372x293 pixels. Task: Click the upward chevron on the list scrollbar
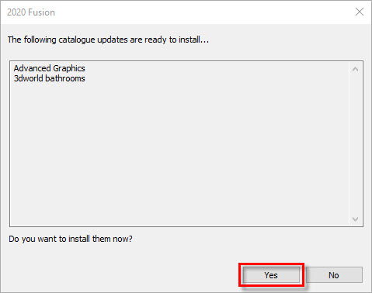(x=355, y=69)
